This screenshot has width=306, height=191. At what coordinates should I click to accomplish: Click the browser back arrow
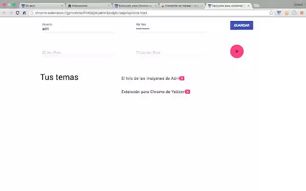click(x=4, y=13)
